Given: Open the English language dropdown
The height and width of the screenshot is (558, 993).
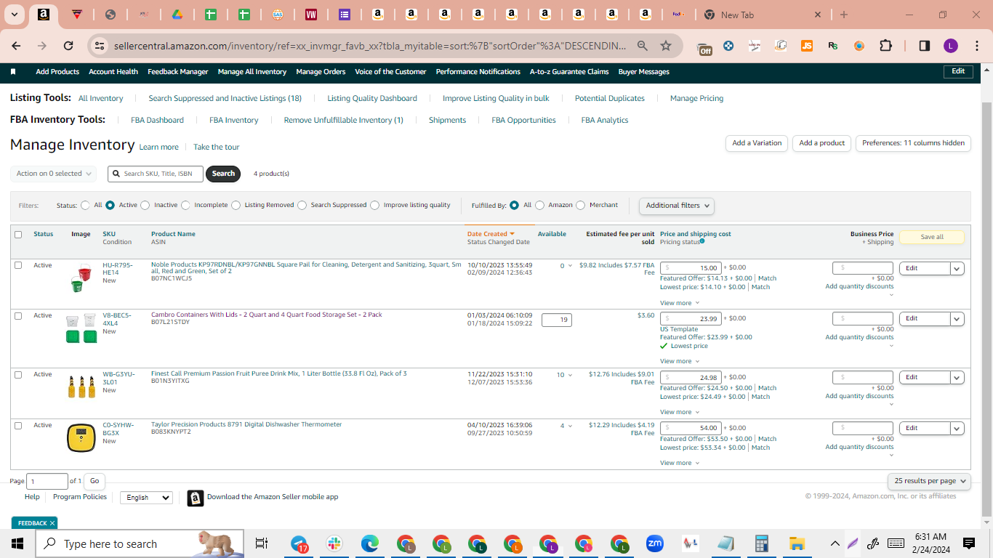Looking at the screenshot, I should (146, 498).
